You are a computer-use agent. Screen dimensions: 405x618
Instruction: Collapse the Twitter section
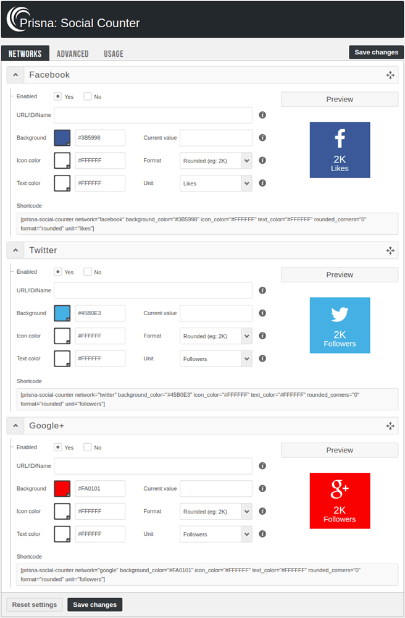15,250
